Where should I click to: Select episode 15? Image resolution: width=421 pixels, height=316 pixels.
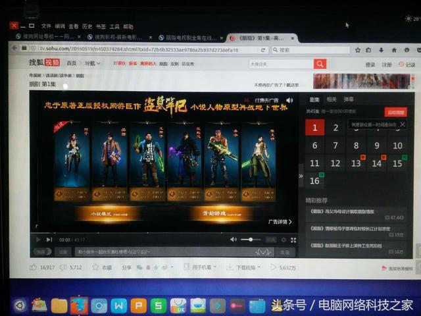397,163
